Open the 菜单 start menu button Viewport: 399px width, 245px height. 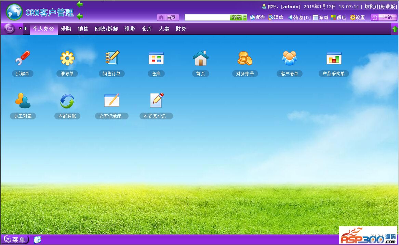coord(15,240)
